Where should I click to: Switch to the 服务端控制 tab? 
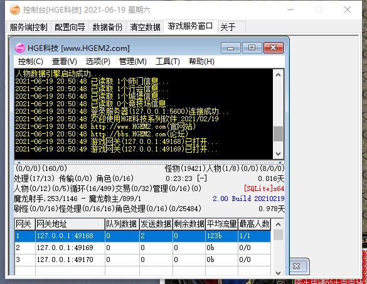(x=29, y=27)
